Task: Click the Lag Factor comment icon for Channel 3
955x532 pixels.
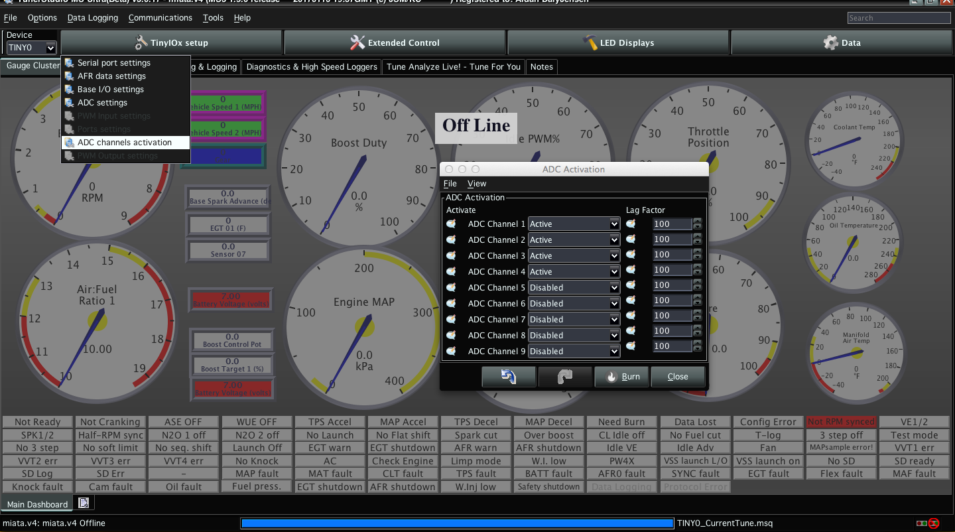Action: pyautogui.click(x=631, y=255)
